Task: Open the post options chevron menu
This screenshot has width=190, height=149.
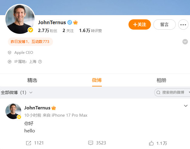Action: coord(186,106)
